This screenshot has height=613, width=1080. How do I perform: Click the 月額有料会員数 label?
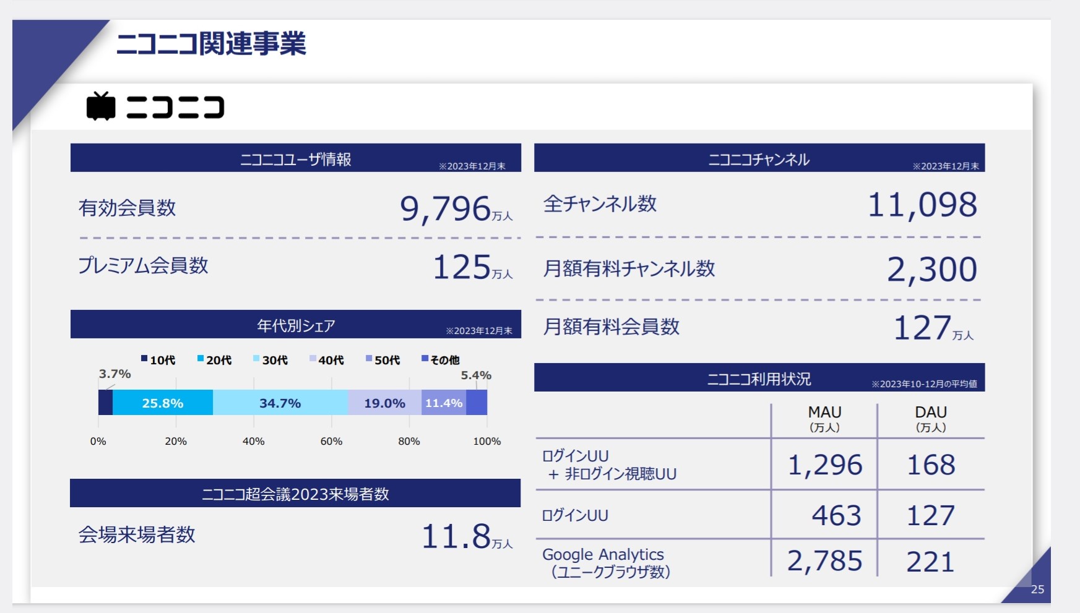[611, 327]
